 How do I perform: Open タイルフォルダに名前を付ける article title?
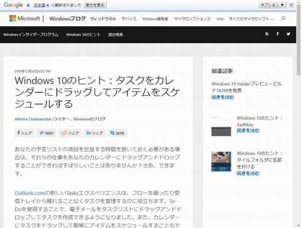pyautogui.click(x=260, y=160)
